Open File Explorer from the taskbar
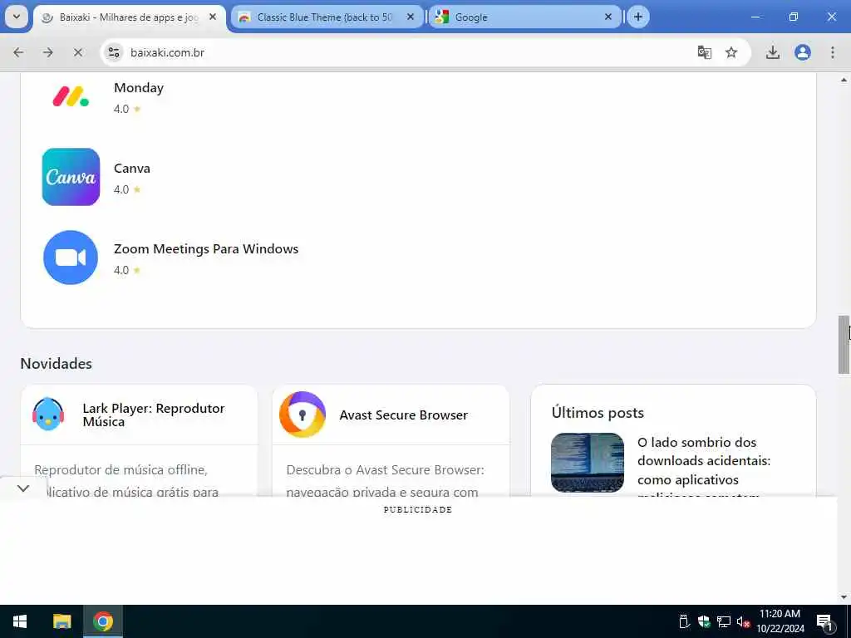851x638 pixels. (61, 621)
